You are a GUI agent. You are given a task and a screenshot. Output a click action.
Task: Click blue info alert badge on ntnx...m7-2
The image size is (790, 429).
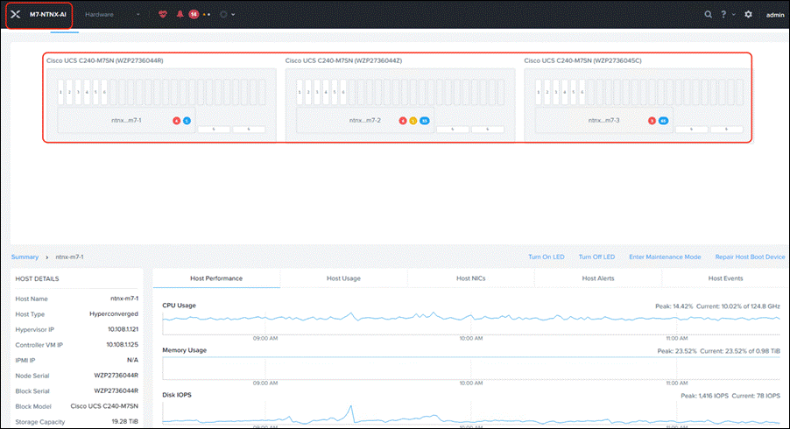tap(425, 121)
